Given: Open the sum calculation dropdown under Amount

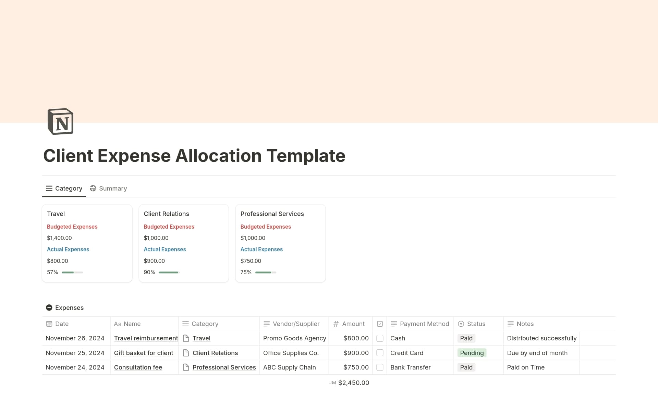Looking at the screenshot, I should coord(349,383).
